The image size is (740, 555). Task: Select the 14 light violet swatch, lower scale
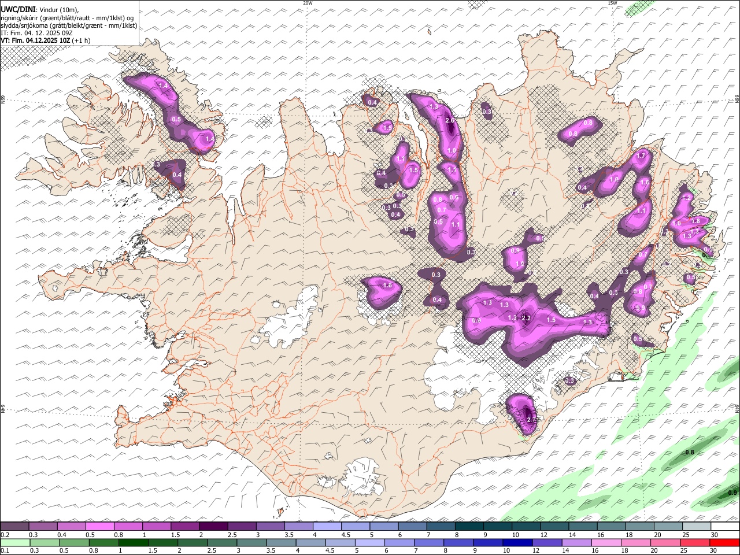[x=576, y=542]
